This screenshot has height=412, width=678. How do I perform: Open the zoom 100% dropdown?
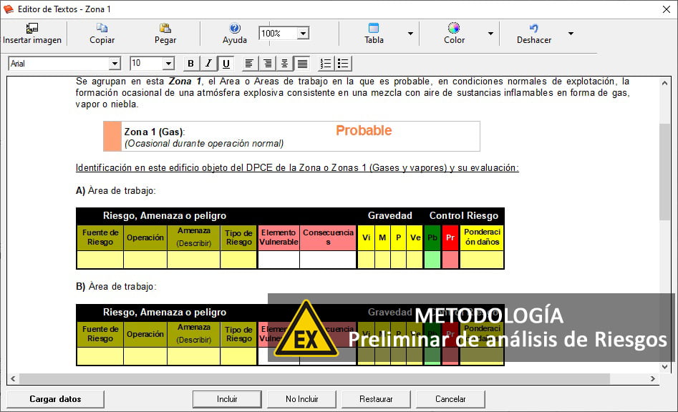(x=303, y=33)
